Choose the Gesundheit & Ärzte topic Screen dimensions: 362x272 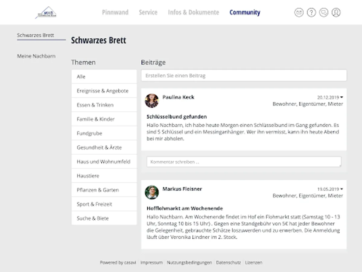[x=104, y=147]
